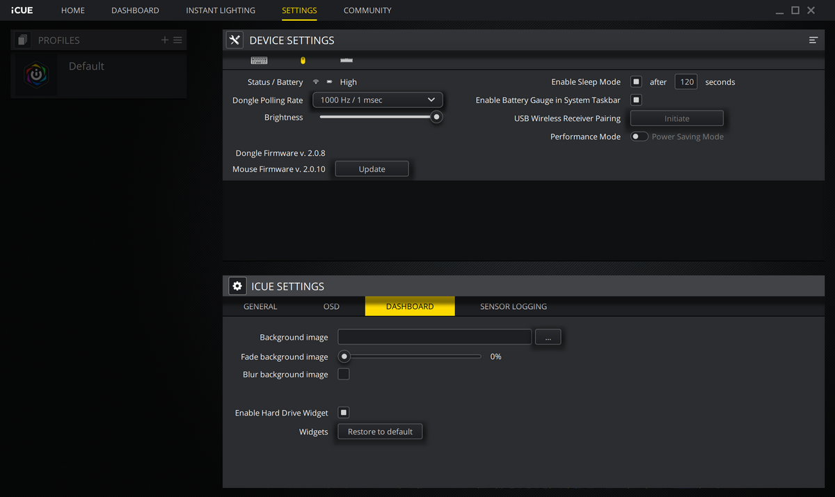Adjust the Fade background image slider

344,356
